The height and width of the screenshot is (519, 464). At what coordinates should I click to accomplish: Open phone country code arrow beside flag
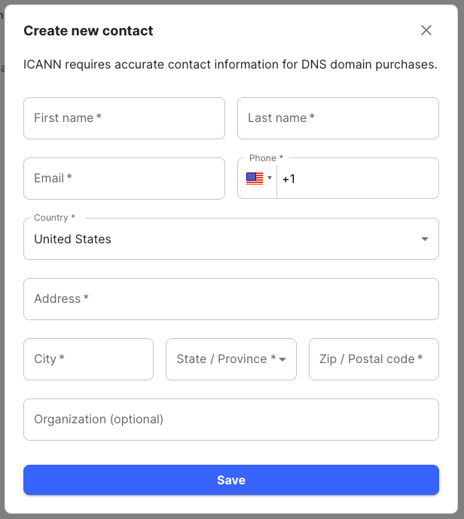click(x=270, y=179)
